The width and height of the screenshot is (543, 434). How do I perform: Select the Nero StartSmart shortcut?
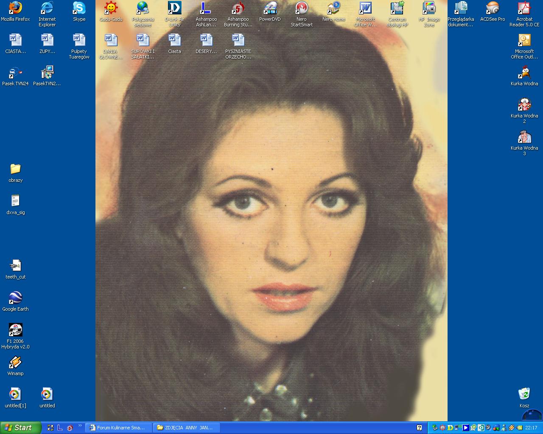tap(302, 8)
